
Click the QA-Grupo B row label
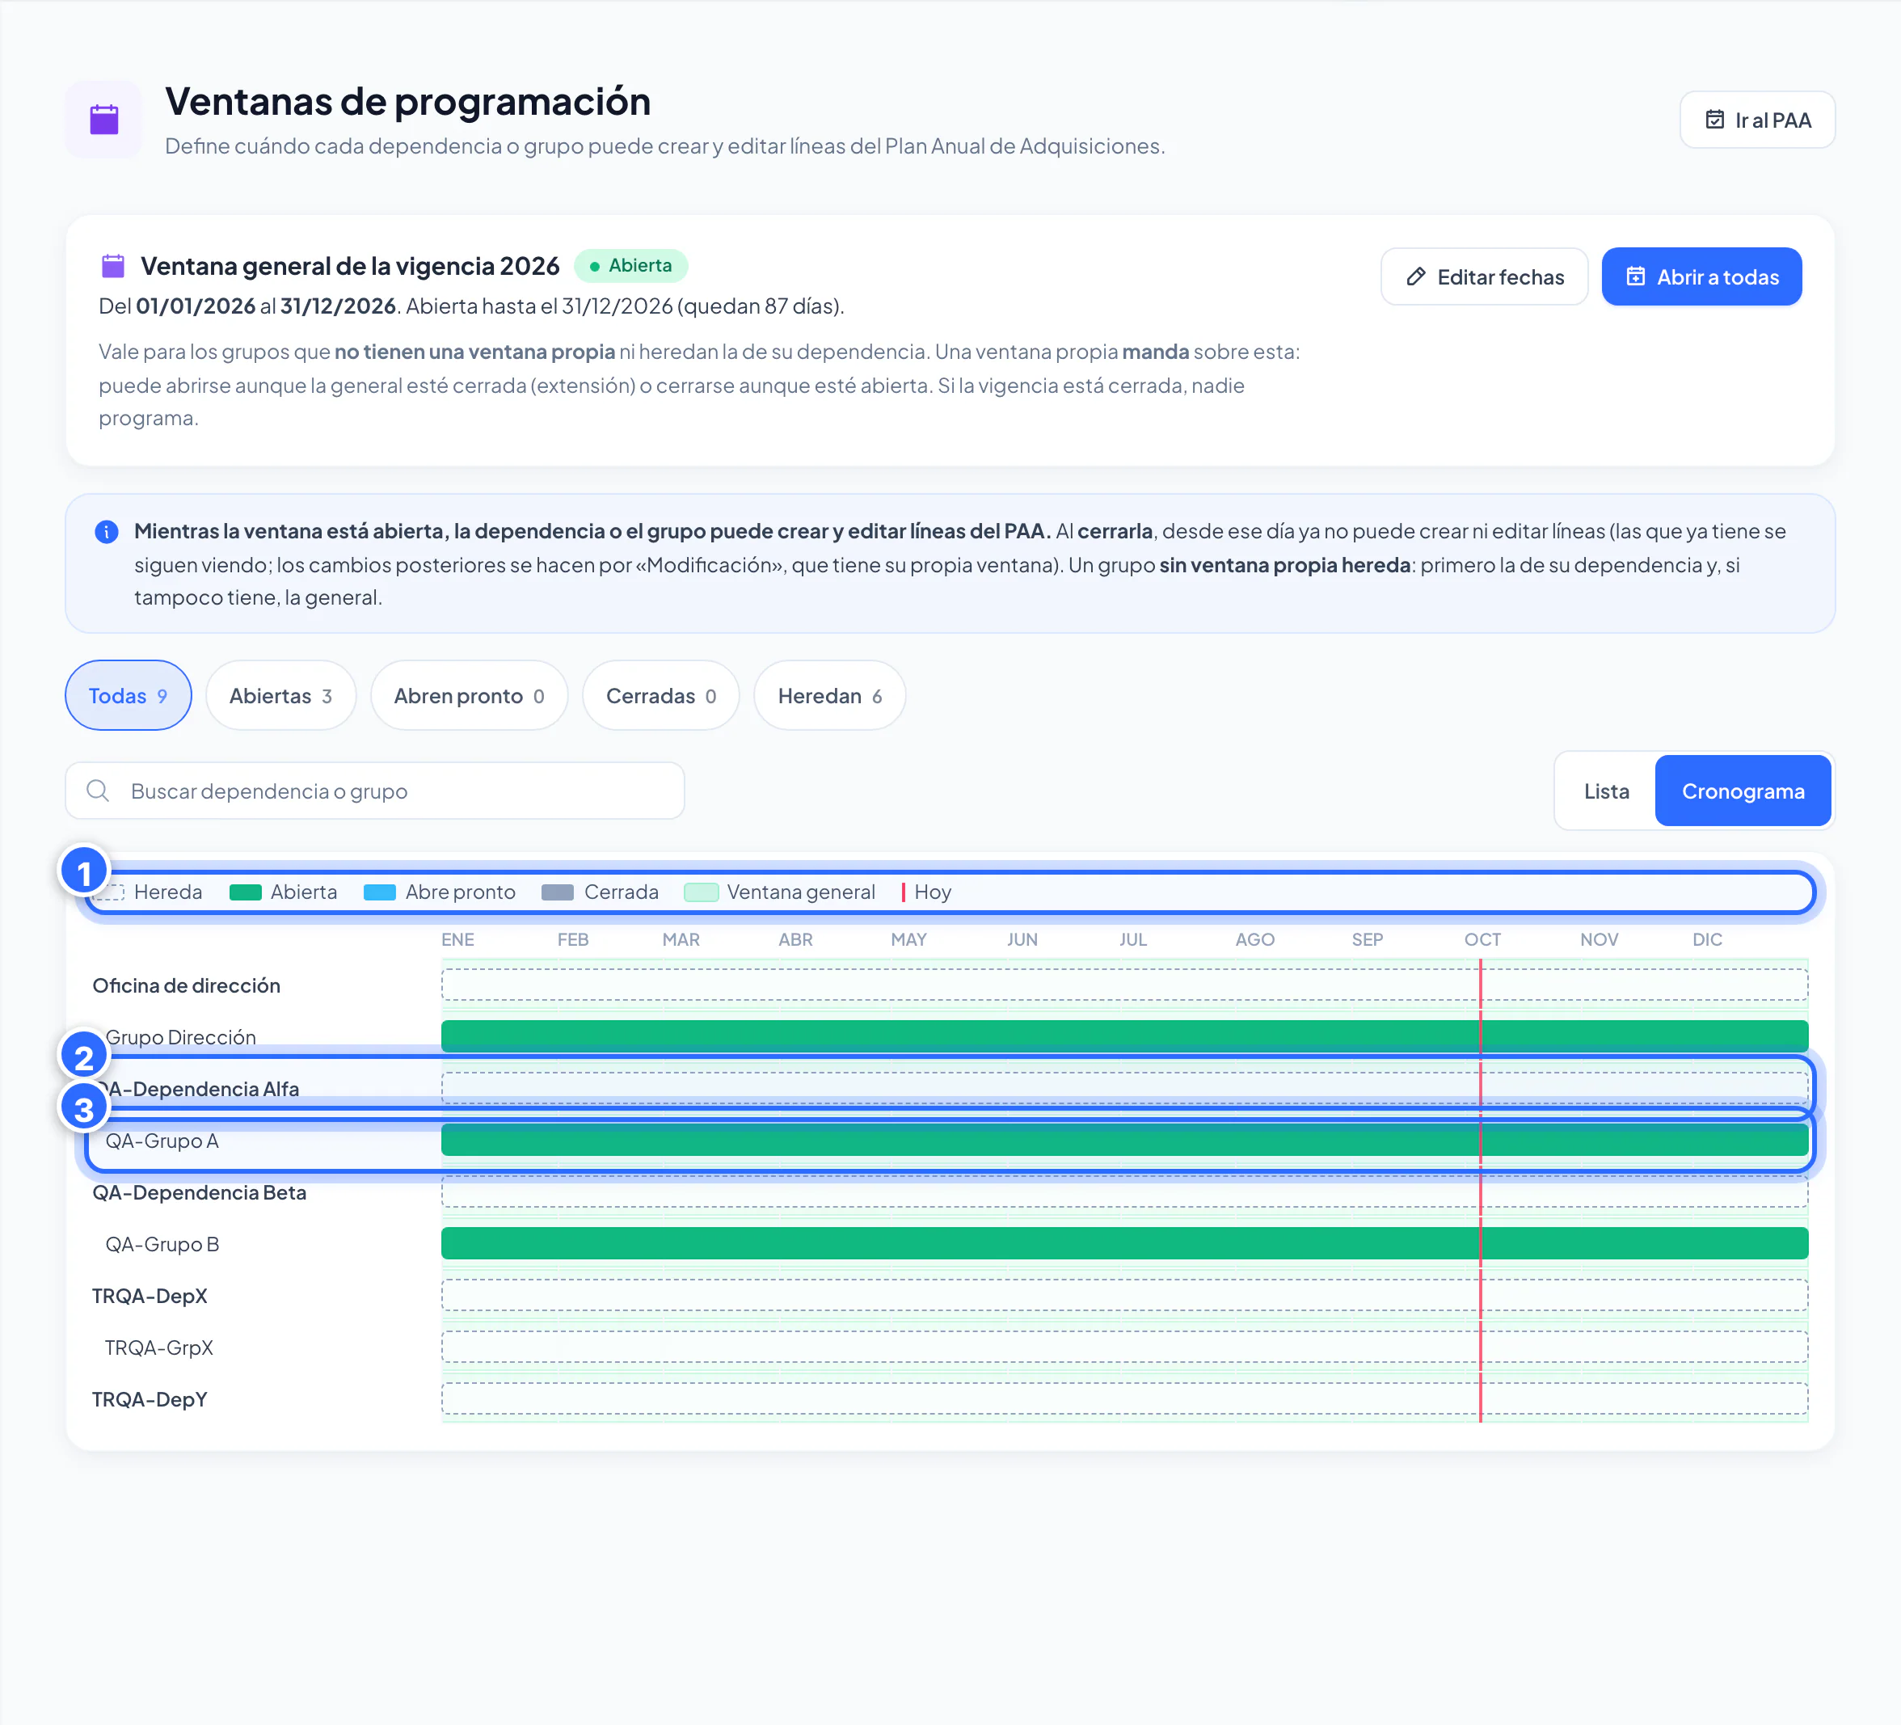[162, 1245]
